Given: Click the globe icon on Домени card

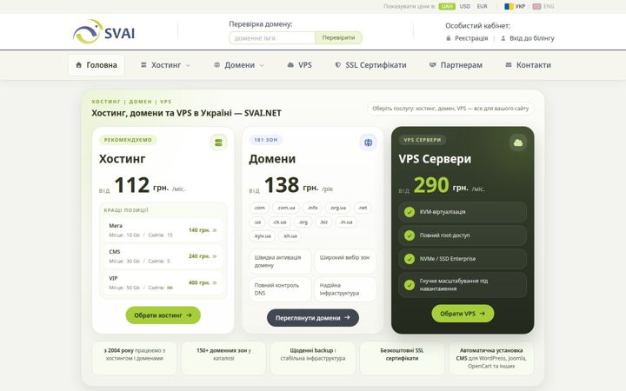Looking at the screenshot, I should pos(368,142).
